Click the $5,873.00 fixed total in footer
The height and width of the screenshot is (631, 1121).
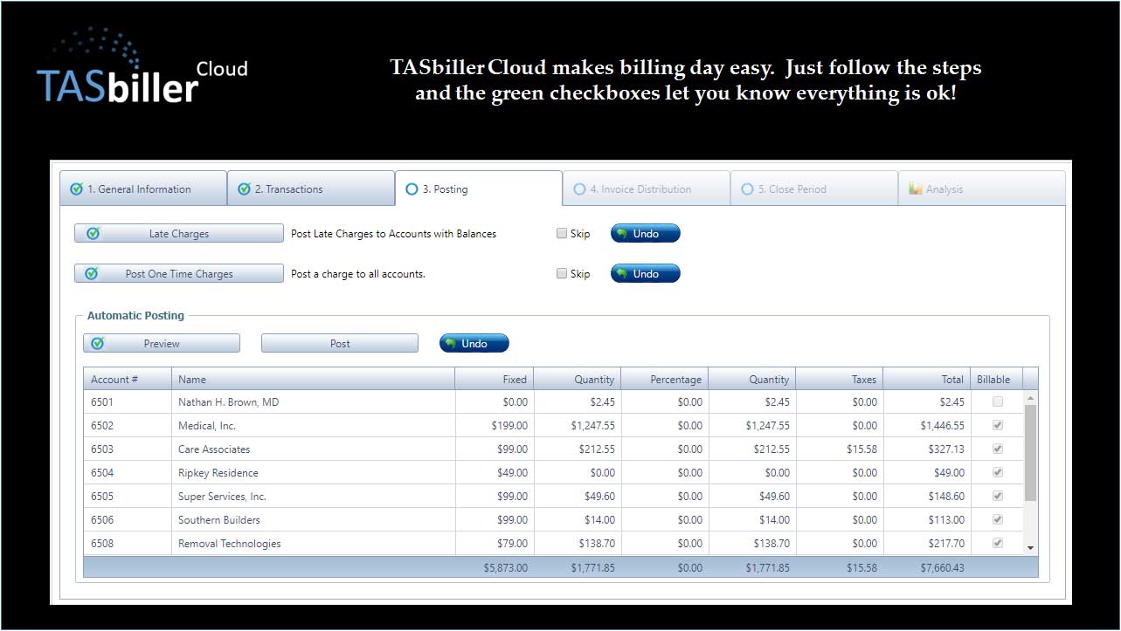pyautogui.click(x=505, y=567)
